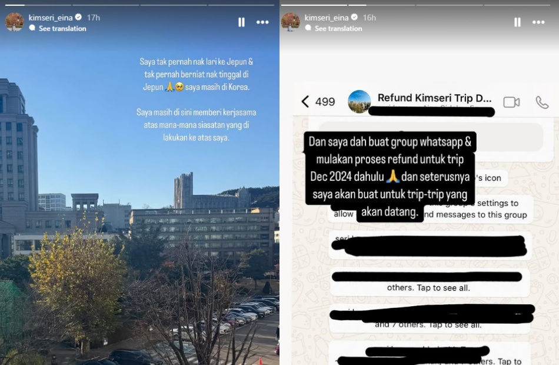The image size is (559, 365).
Task: Jump to third segment of right story progress
Action: 449,5
